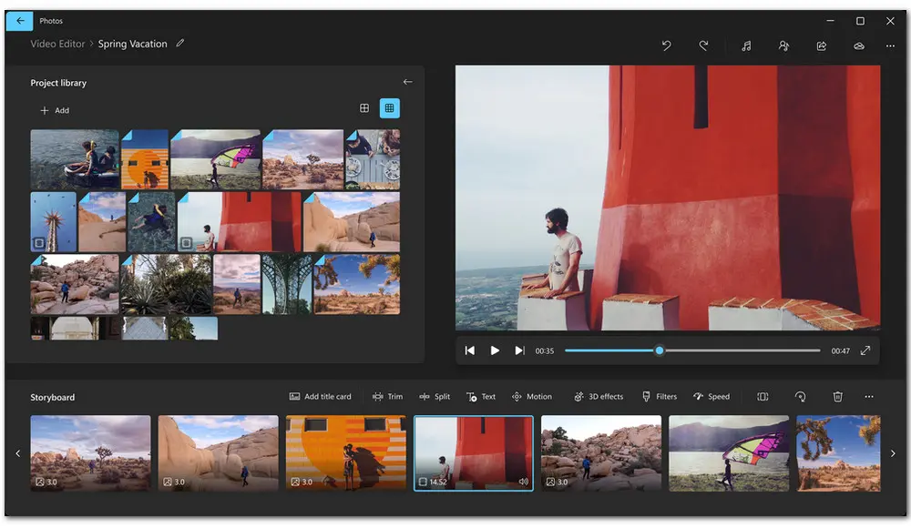Play the video preview
The image size is (911, 528).
[x=495, y=350]
